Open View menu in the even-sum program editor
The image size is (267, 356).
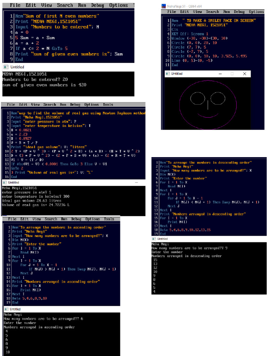coord(47,5)
